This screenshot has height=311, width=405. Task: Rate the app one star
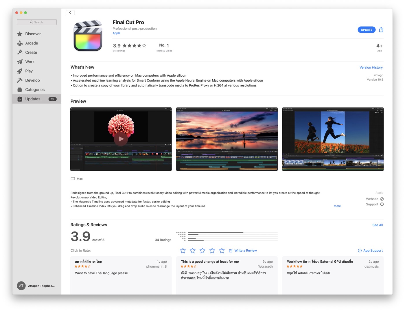(183, 251)
